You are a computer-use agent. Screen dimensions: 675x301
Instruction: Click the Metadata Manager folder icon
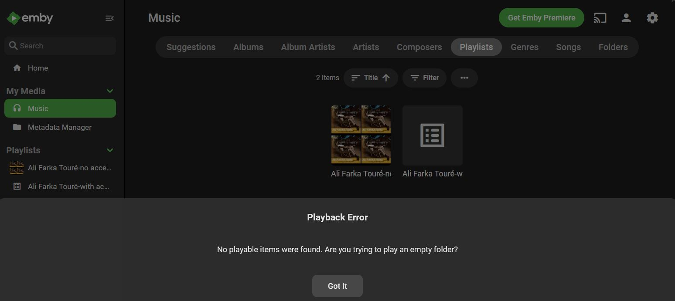coord(17,127)
